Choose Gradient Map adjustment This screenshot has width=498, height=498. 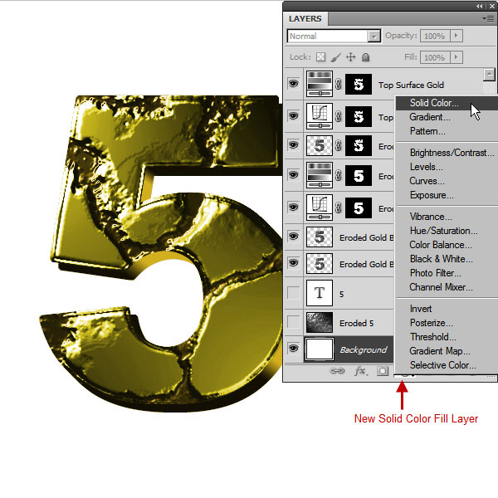pyautogui.click(x=447, y=351)
